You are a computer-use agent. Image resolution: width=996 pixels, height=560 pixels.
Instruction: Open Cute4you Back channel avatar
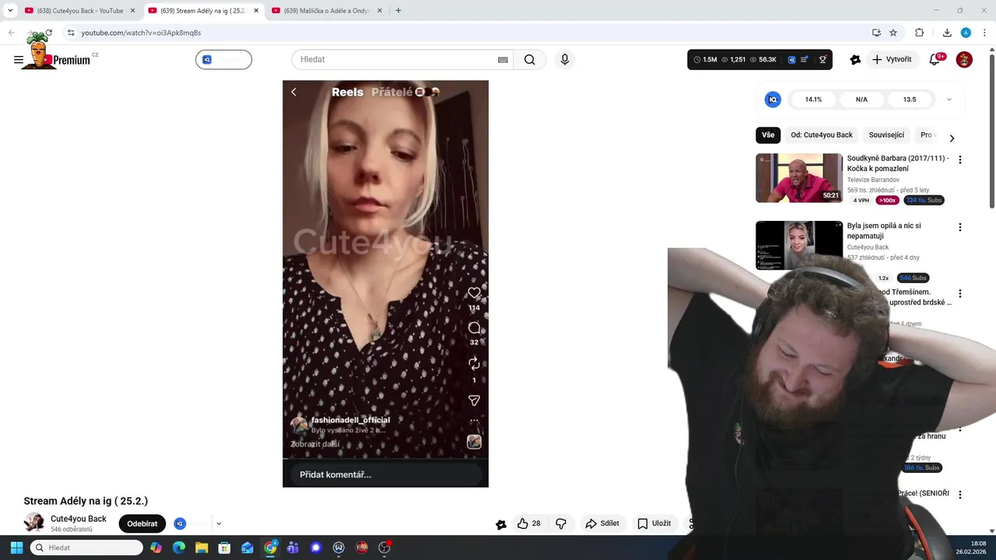tap(34, 523)
